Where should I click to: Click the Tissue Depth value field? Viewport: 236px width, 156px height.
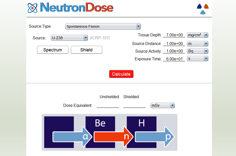(174, 35)
